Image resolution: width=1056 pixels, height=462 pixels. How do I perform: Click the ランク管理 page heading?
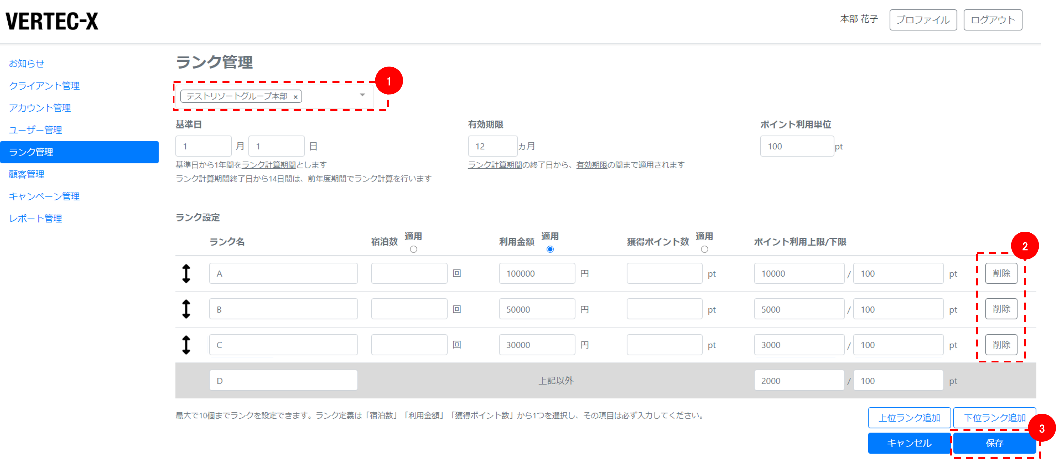(x=214, y=62)
